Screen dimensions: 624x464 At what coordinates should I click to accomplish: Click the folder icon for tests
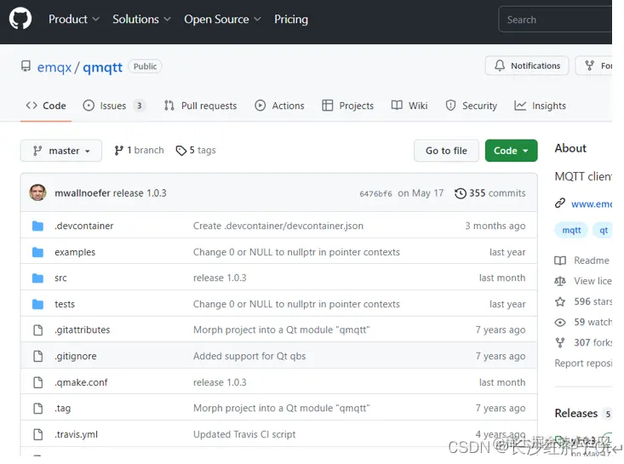tap(37, 304)
